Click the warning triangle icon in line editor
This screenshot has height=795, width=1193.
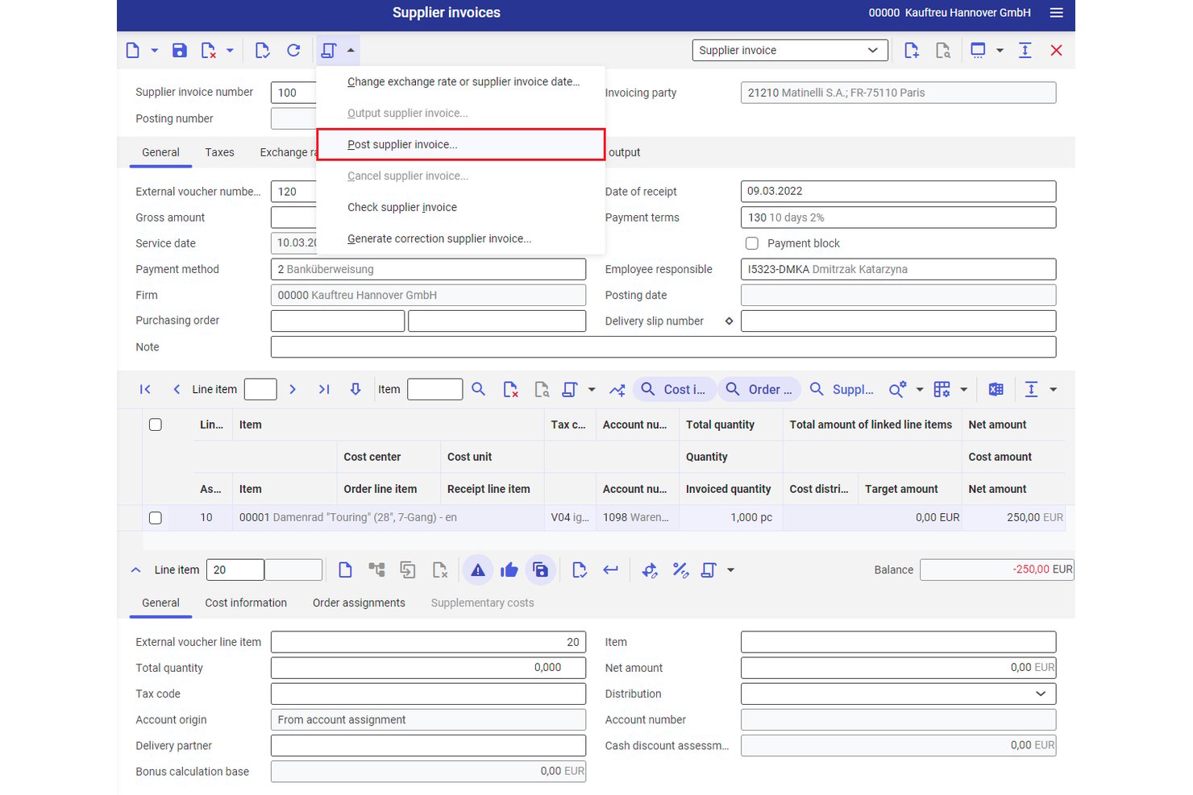click(478, 570)
